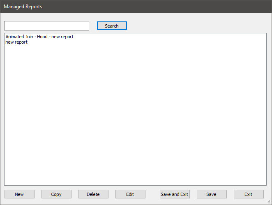Screen dimensions: 272x205
Task: Duplicate the selected report with Copy
Action: click(x=56, y=194)
